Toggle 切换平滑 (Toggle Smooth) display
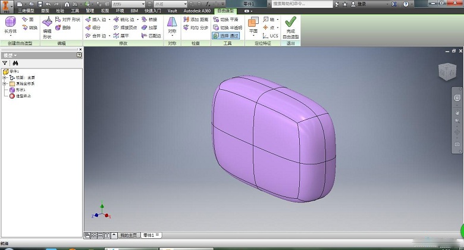This screenshot has width=464, height=250. (x=224, y=19)
